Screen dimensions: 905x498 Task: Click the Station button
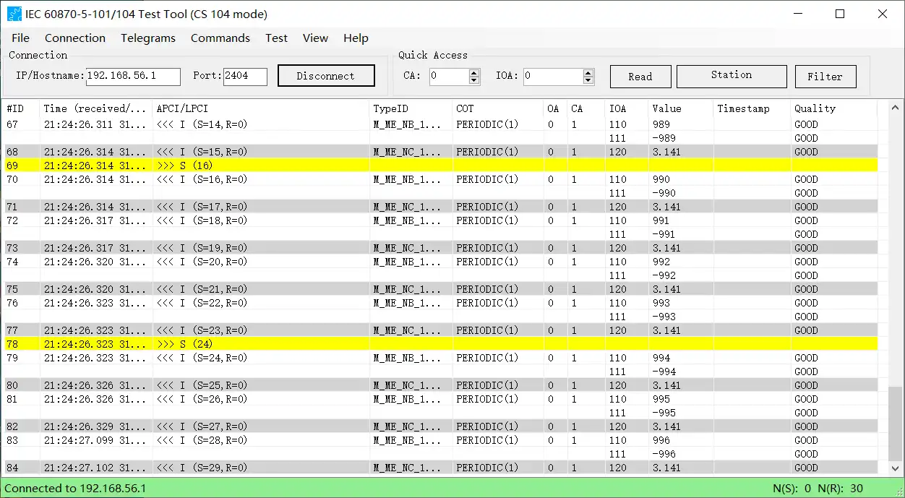point(731,76)
